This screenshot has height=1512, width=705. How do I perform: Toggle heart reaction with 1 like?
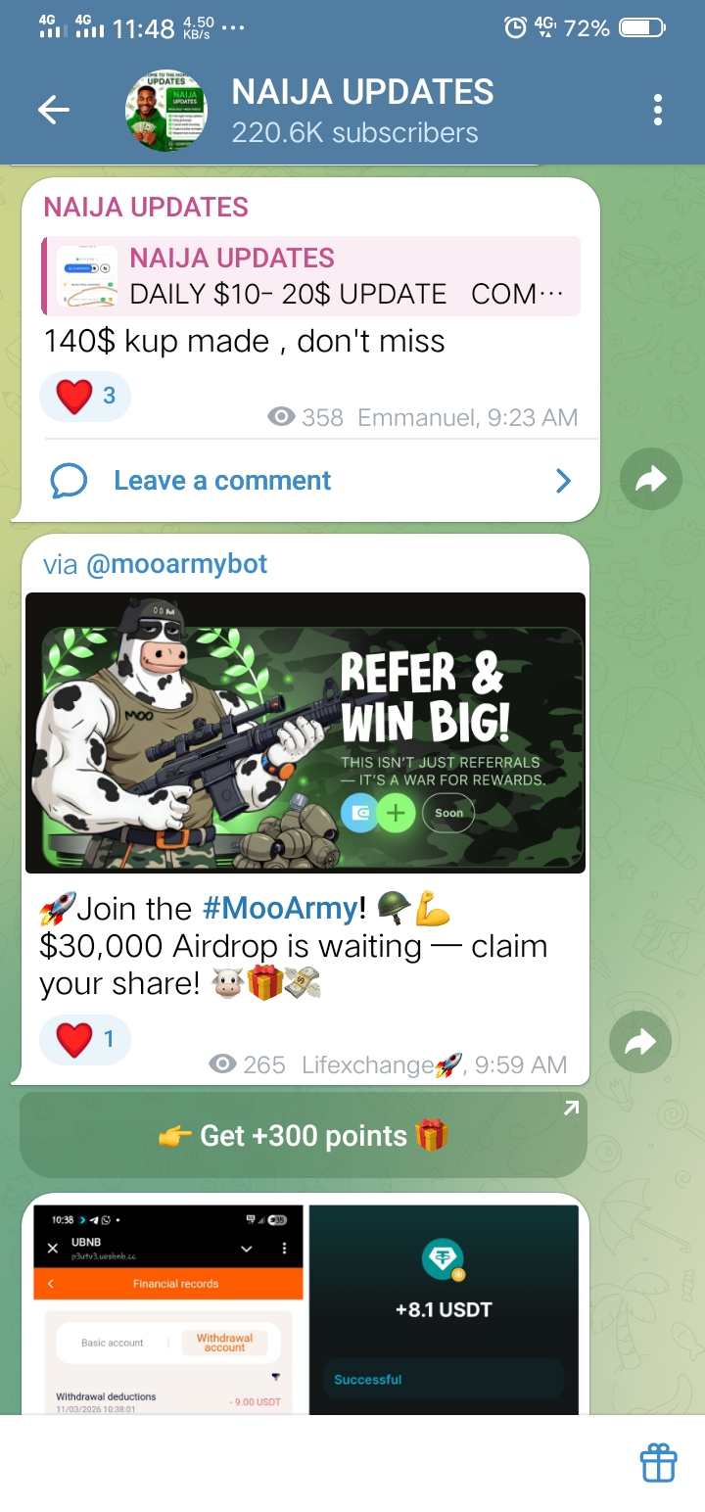(x=84, y=1039)
